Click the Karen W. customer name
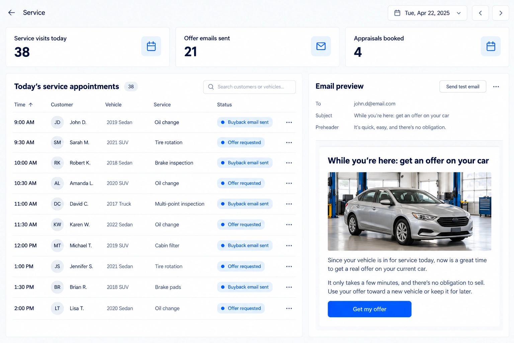This screenshot has width=514, height=343. coord(80,224)
